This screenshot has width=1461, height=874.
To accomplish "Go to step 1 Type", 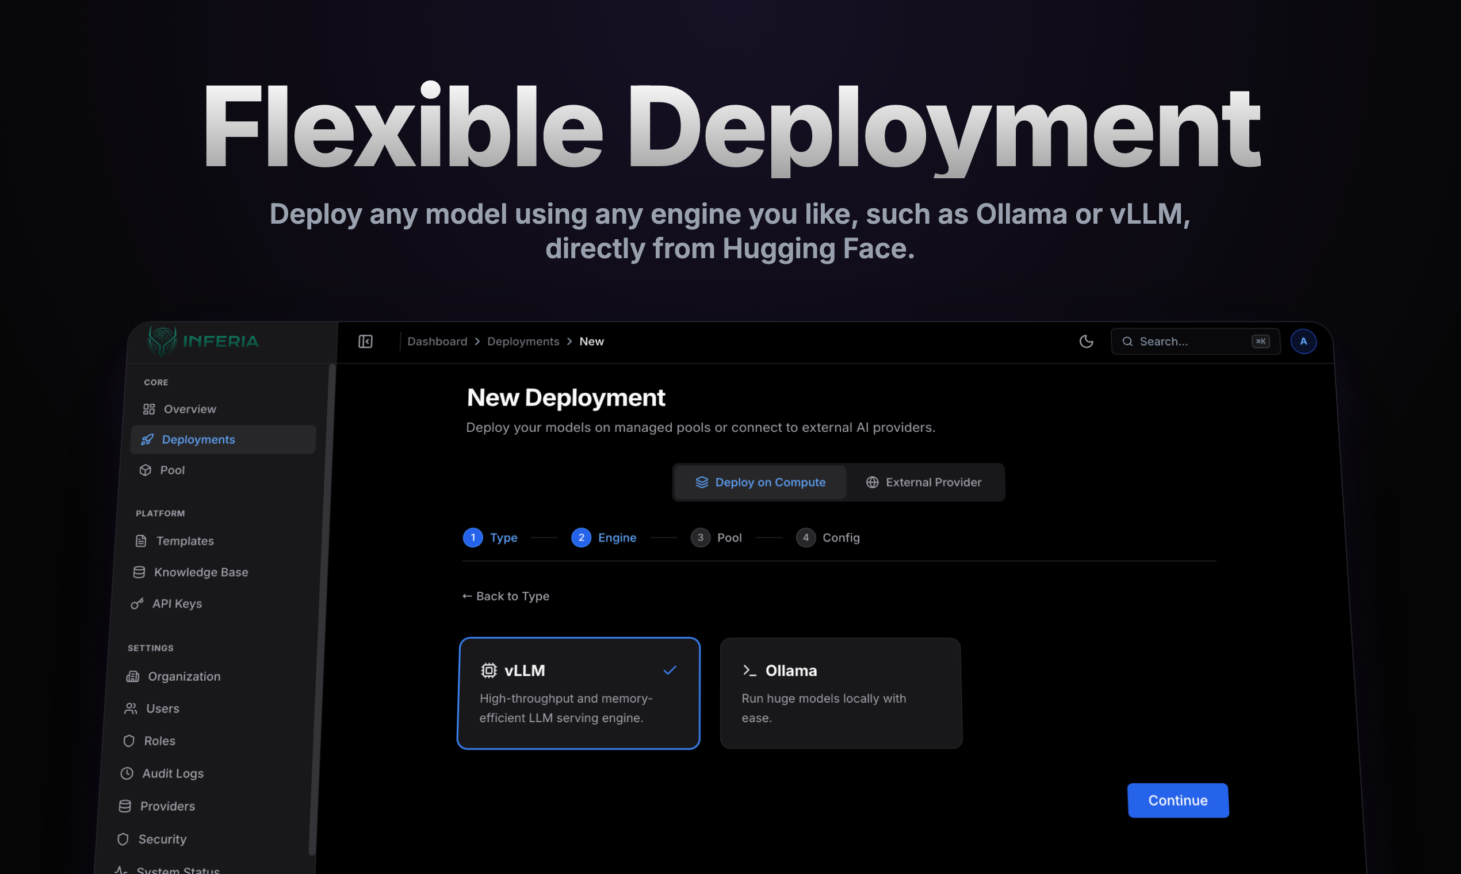I will (x=490, y=538).
